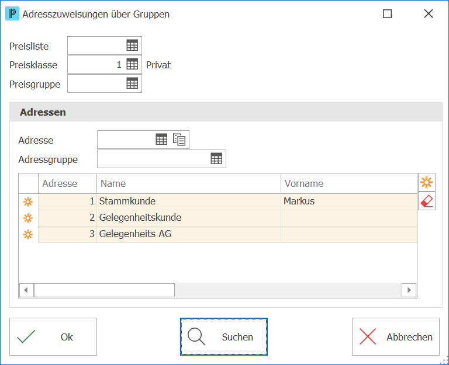This screenshot has width=449, height=365.
Task: Cancel with the Abbrechen button
Action: pyautogui.click(x=396, y=337)
